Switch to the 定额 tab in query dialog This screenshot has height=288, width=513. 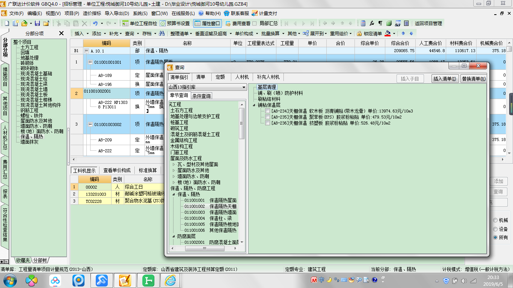[220, 77]
